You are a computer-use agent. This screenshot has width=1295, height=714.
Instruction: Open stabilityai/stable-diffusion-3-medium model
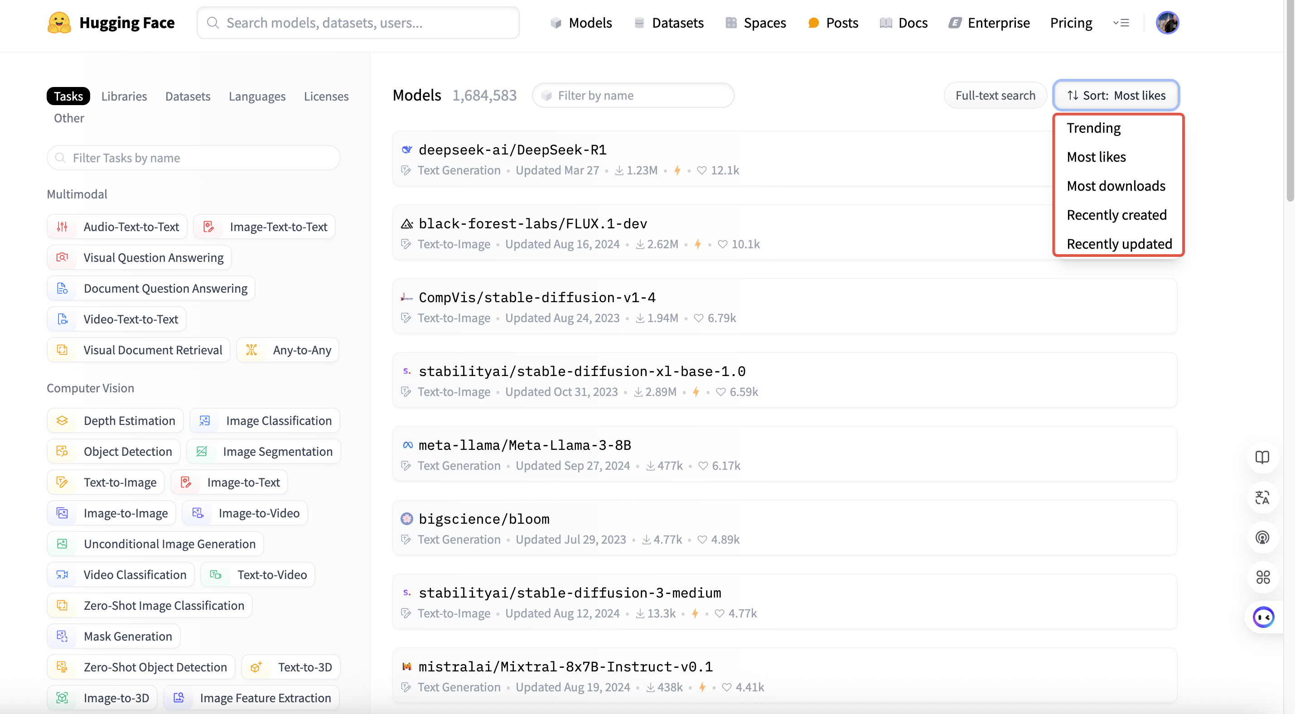coord(570,593)
